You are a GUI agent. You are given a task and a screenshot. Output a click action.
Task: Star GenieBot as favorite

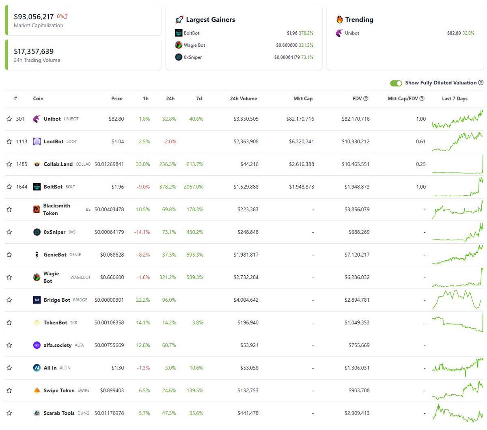pyautogui.click(x=9, y=255)
